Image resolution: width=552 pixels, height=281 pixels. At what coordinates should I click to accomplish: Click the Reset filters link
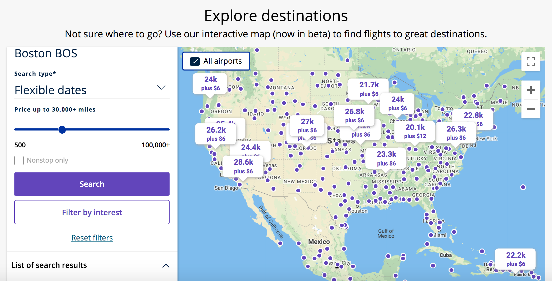click(x=92, y=238)
